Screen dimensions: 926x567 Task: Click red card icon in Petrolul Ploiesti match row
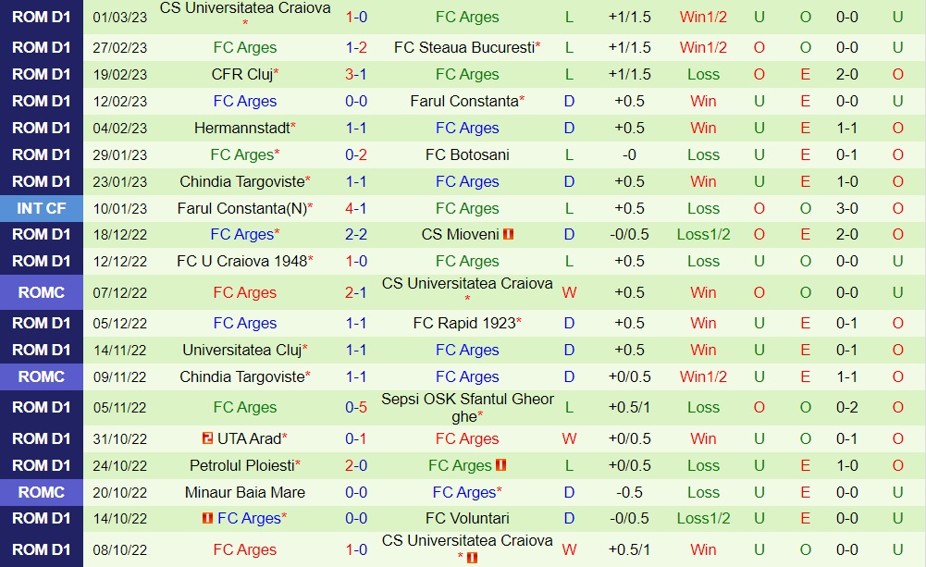(x=500, y=465)
